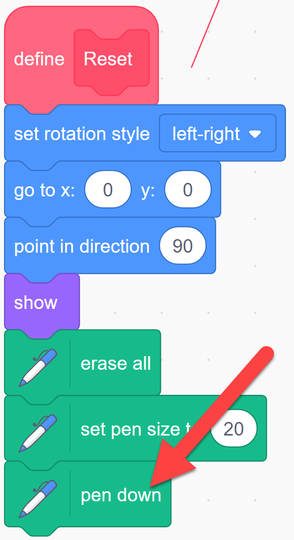This screenshot has height=540, width=294.
Task: Click the white dropdown triangle beside left-right
Action: (x=255, y=134)
